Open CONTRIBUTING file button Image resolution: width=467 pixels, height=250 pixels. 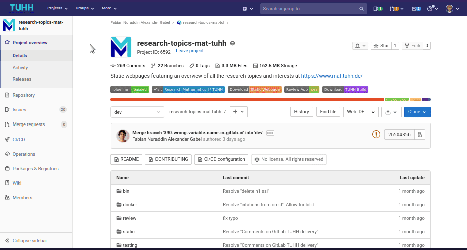(168, 159)
